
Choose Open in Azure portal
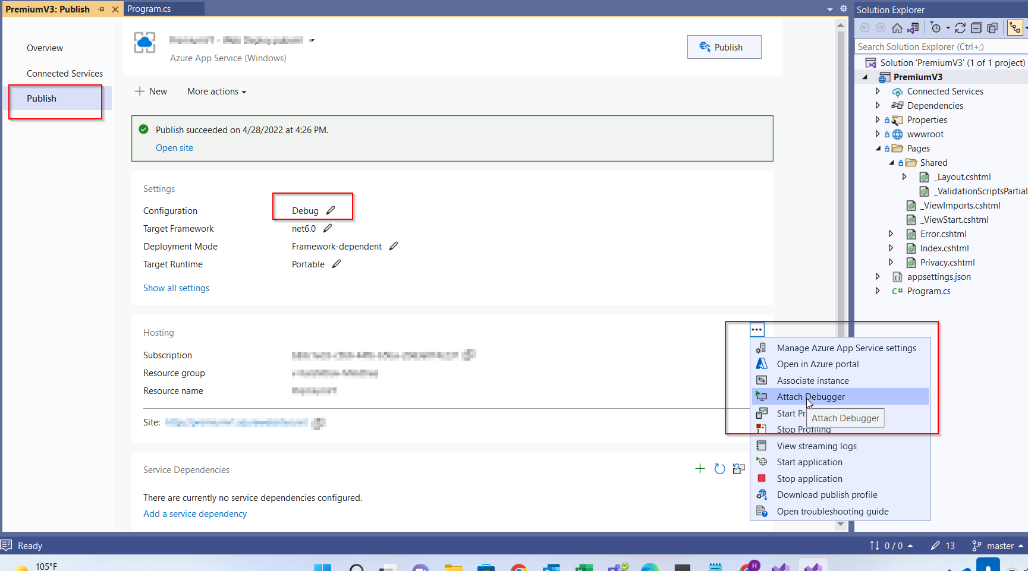tap(840, 364)
